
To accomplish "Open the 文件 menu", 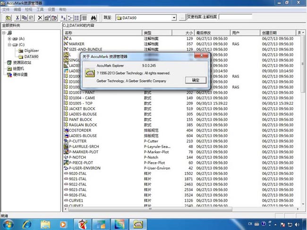I will point(6,9).
